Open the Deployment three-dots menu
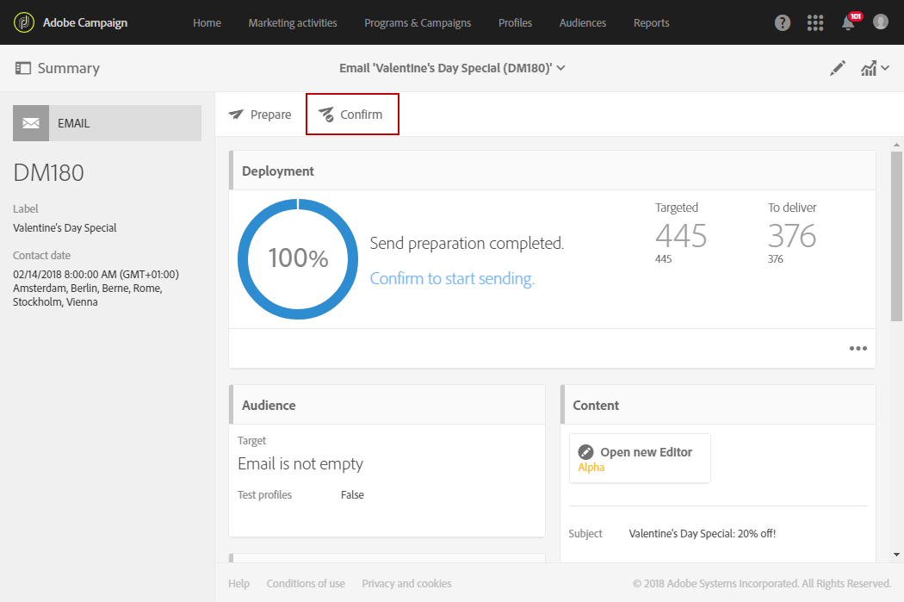Viewport: 904px width, 602px height. point(858,348)
